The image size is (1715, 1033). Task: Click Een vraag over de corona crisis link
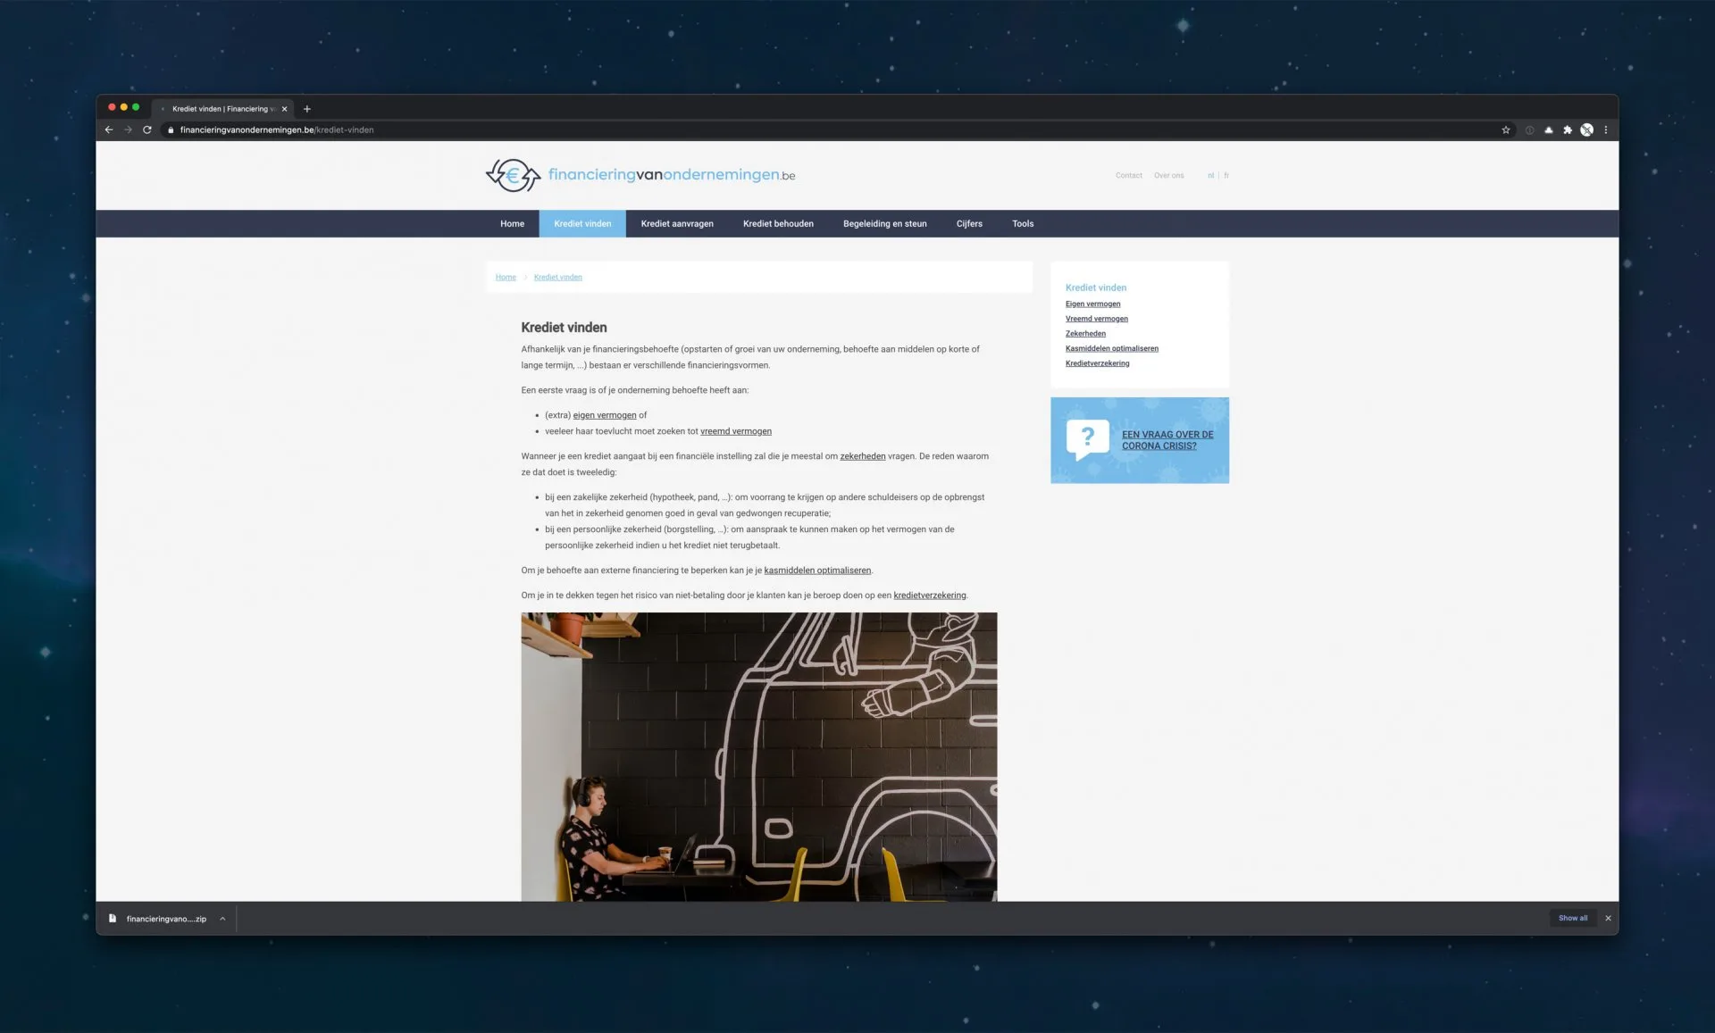(x=1167, y=440)
